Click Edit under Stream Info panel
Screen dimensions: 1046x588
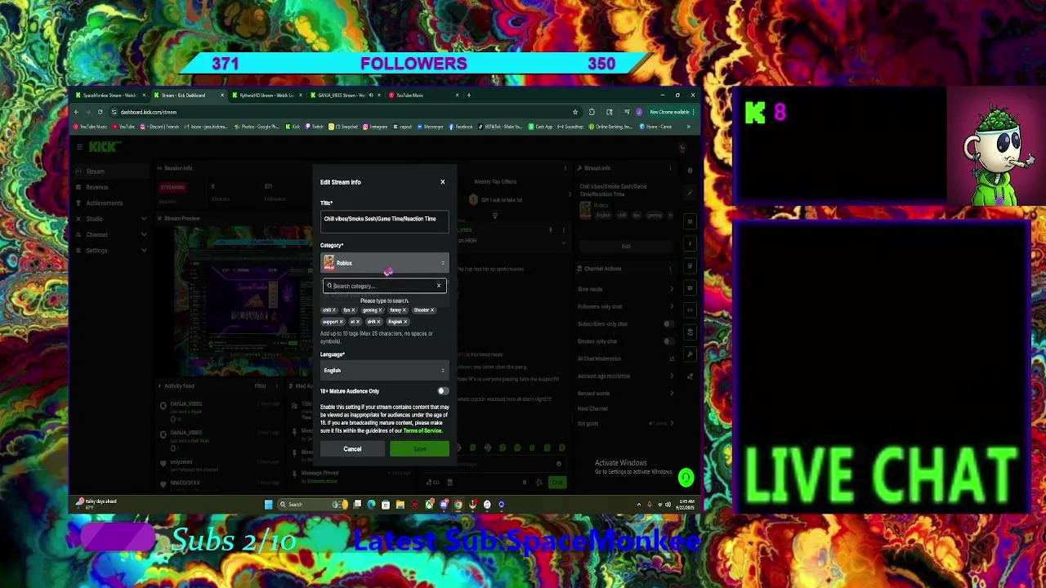tap(626, 246)
